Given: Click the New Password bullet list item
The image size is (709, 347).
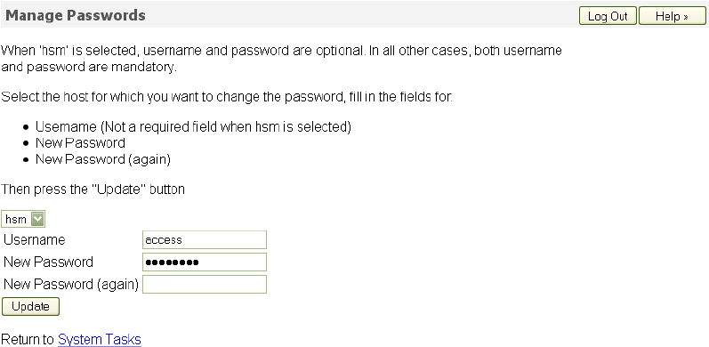Looking at the screenshot, I should click(x=80, y=143).
